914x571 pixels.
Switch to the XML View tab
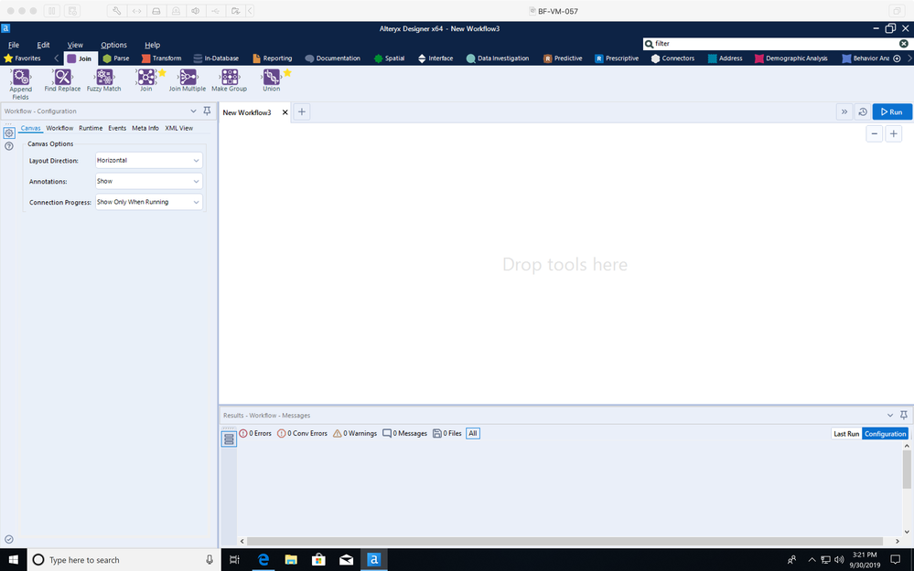pos(178,128)
